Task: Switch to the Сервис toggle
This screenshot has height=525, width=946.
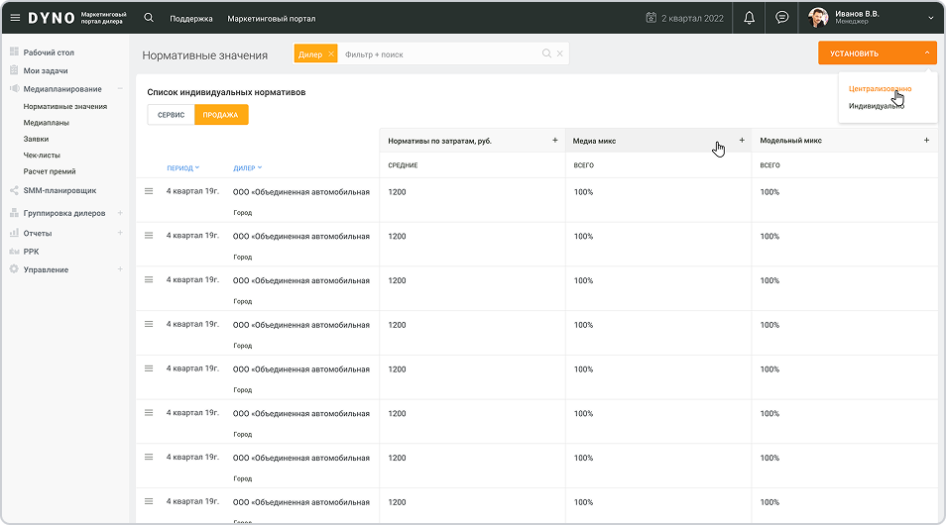Action: pos(171,115)
